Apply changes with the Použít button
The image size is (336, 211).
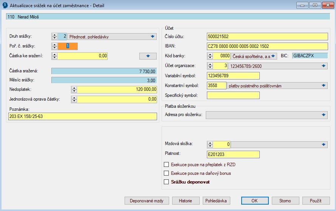coord(316,201)
